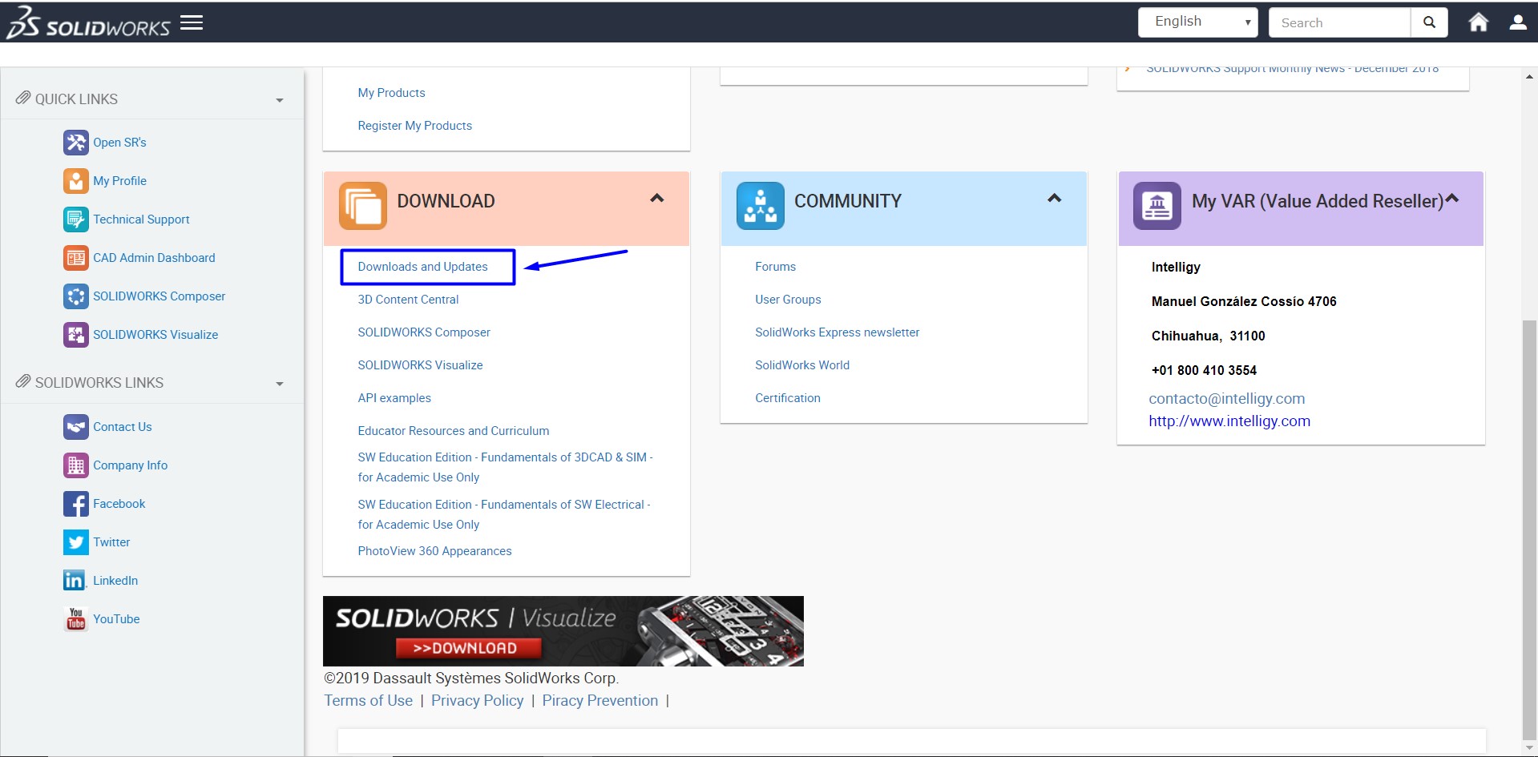Open Technical Support text link
Screen dimensions: 1538x757
[141, 219]
